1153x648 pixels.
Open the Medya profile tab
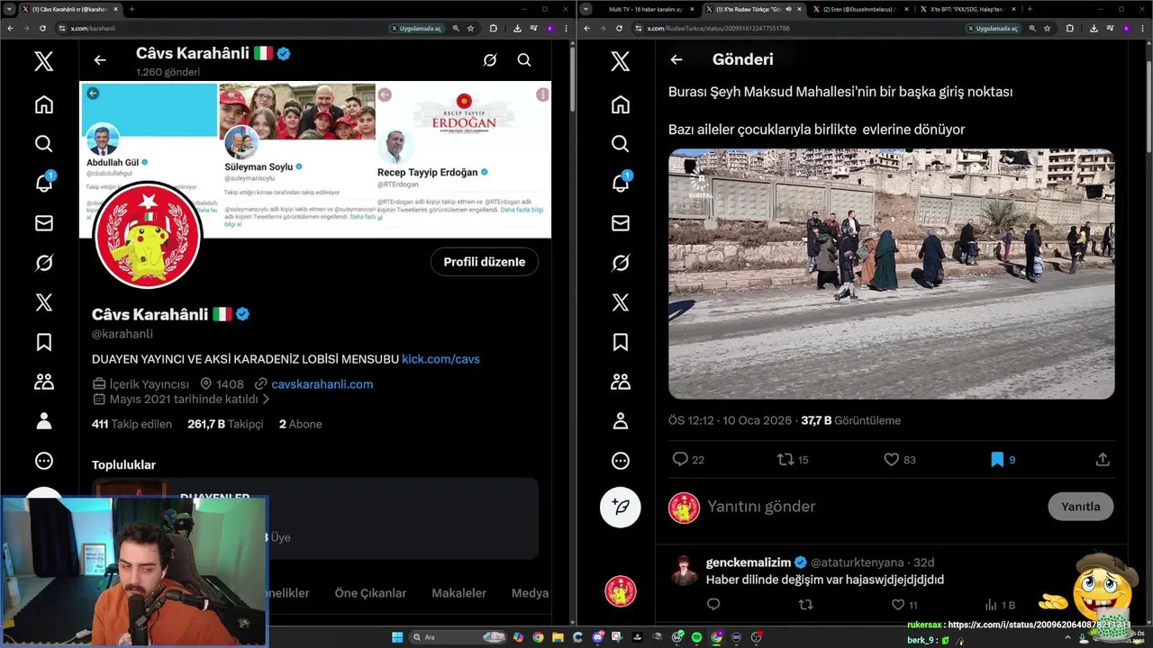click(530, 593)
